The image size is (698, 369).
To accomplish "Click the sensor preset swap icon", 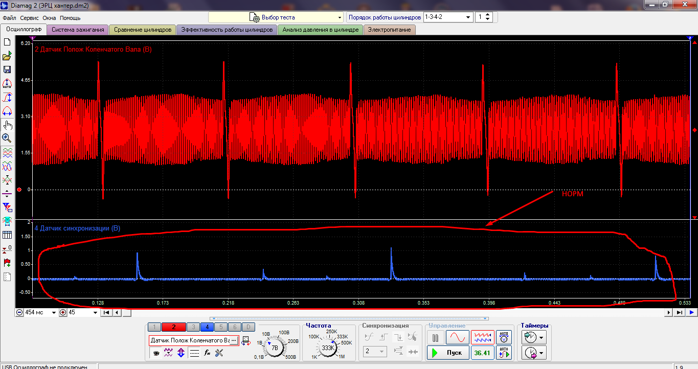I will click(x=245, y=340).
